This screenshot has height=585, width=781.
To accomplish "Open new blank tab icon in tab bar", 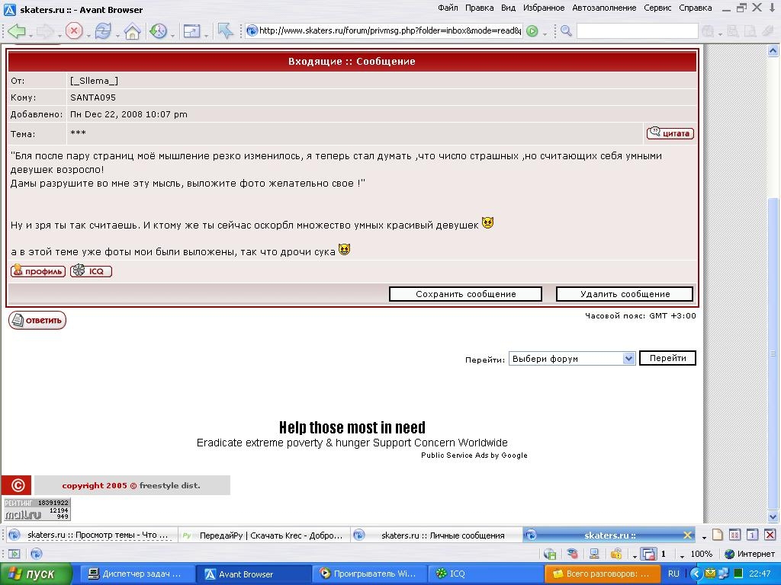I will point(718,535).
